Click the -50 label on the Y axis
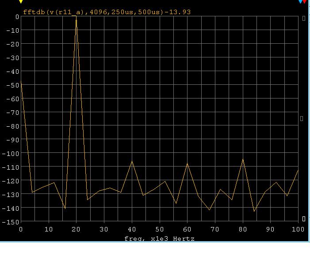 (13, 85)
